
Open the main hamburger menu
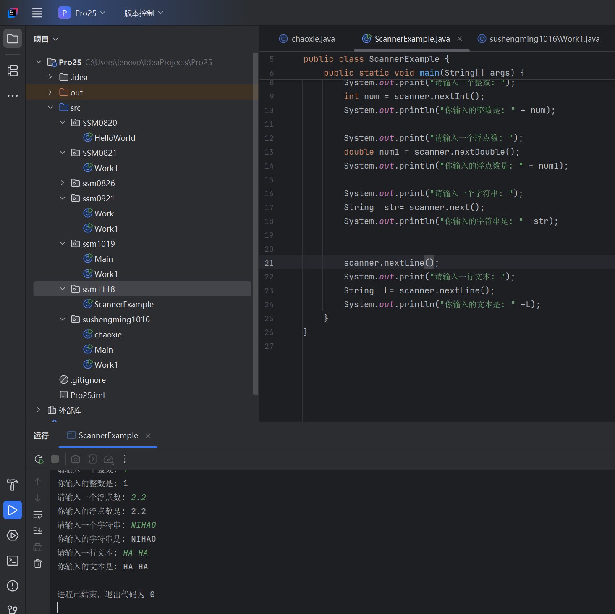[37, 13]
